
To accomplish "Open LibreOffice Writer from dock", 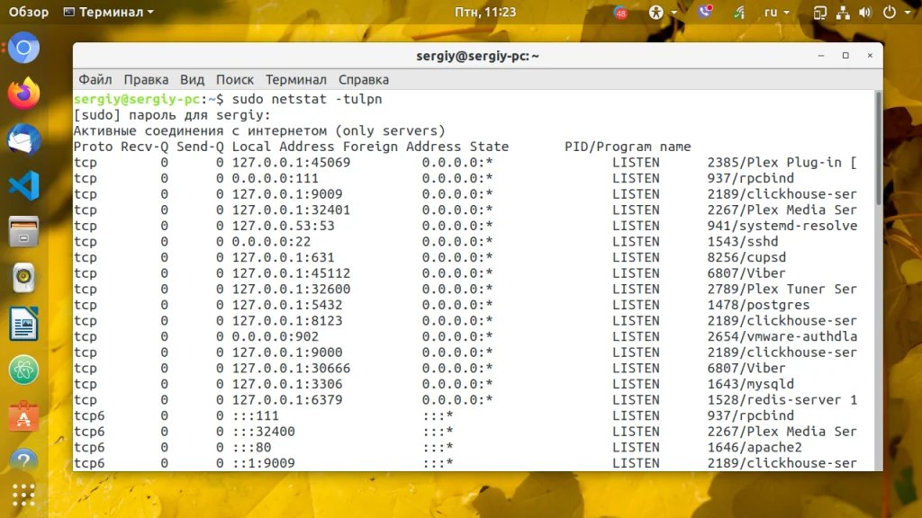I will click(23, 324).
